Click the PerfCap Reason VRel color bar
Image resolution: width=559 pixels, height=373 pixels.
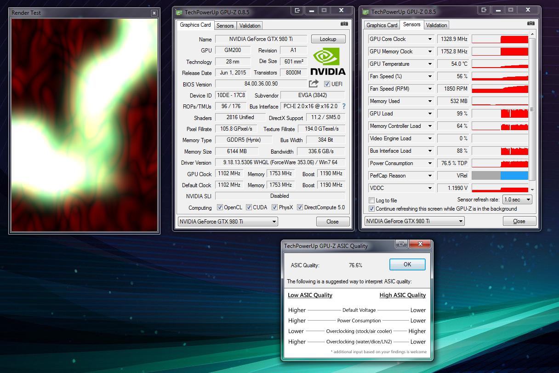click(500, 176)
